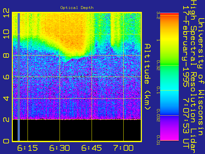Click the 3.2 color scale label

pyautogui.click(x=158, y=15)
